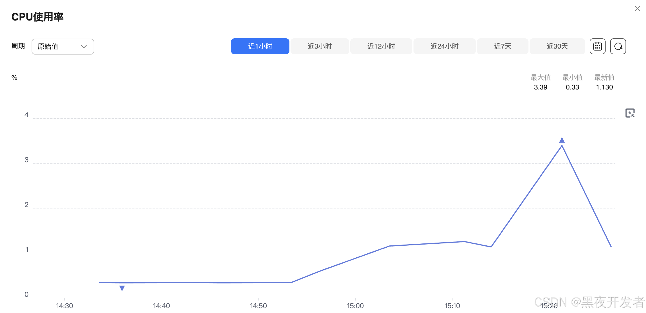Click the CPU使用率 panel title
This screenshot has width=646, height=313.
[x=37, y=17]
